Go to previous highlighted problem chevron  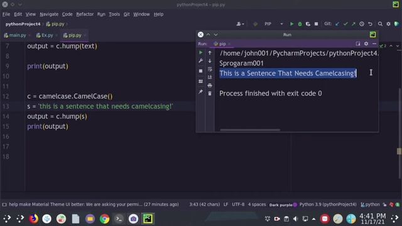coord(391,46)
